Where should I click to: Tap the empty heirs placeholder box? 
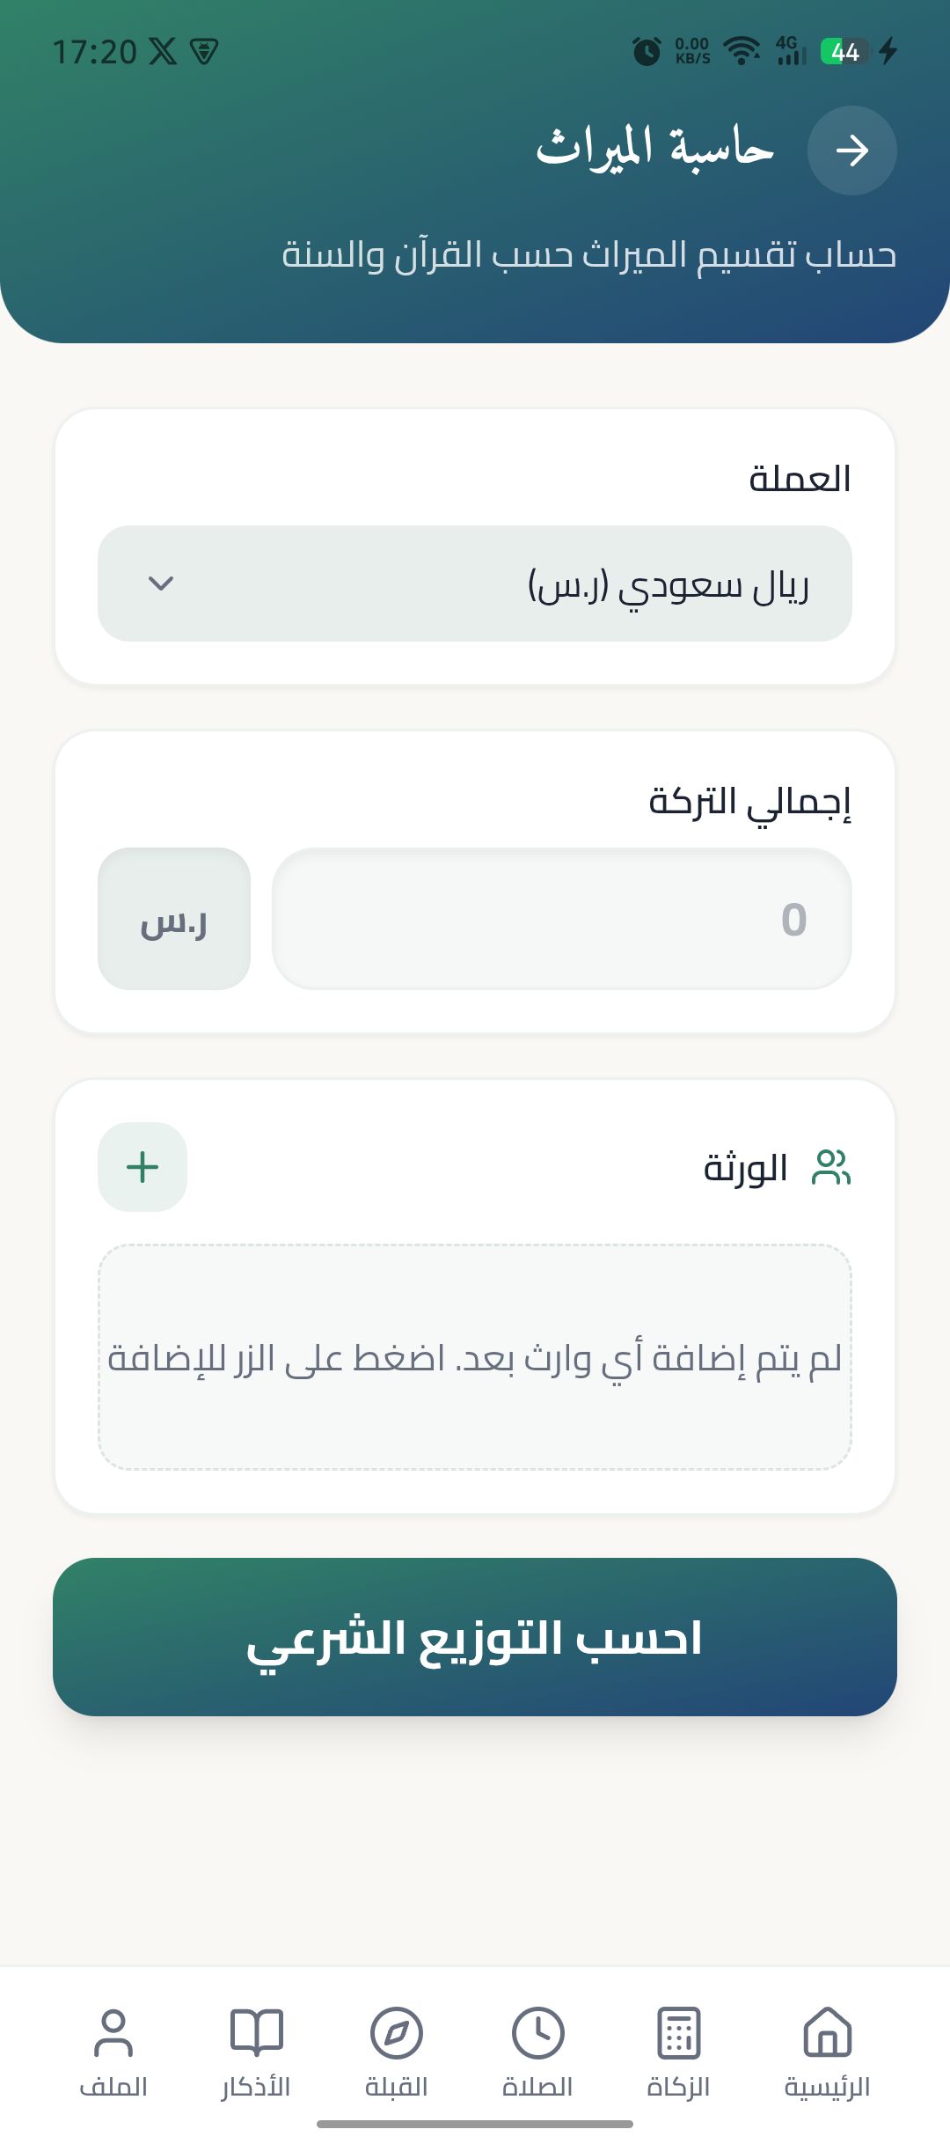(x=475, y=1357)
